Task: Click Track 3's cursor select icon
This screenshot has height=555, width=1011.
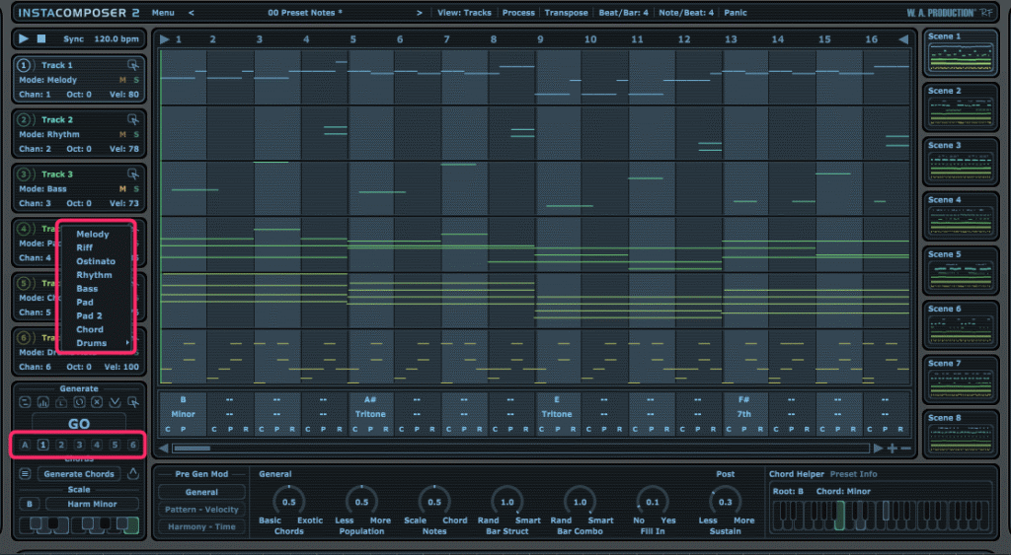Action: tap(133, 173)
